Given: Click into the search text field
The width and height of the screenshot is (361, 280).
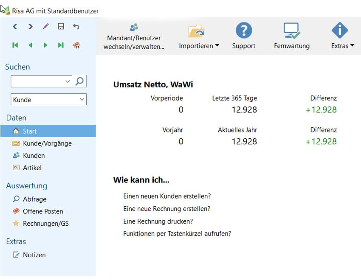Looking at the screenshot, I should [37, 81].
